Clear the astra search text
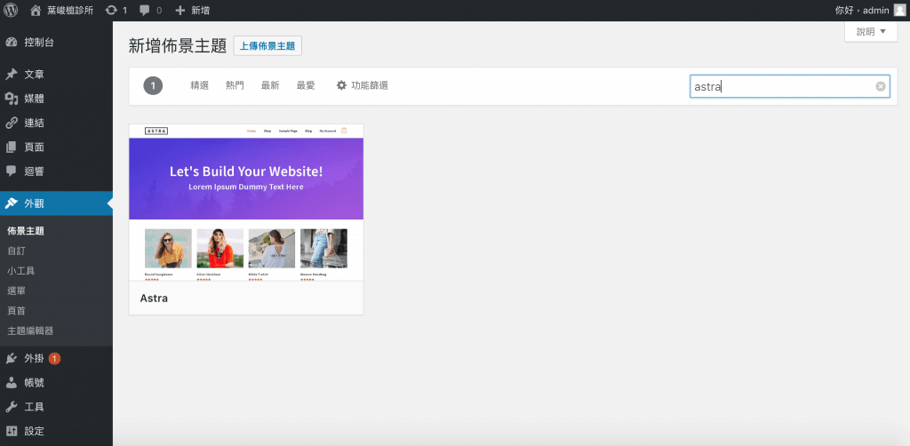 tap(881, 86)
